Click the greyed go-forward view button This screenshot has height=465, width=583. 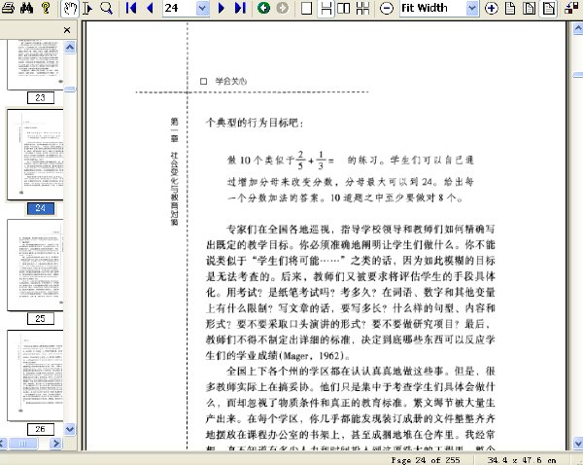coord(283,8)
